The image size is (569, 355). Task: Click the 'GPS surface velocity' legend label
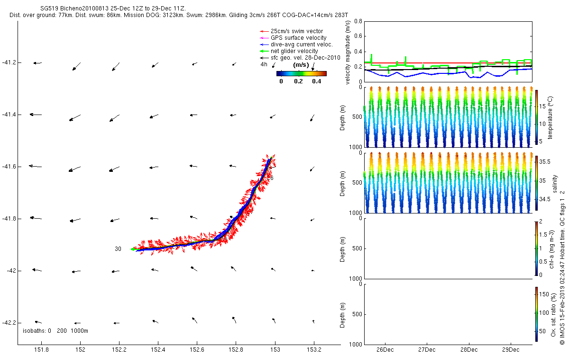tap(298, 38)
